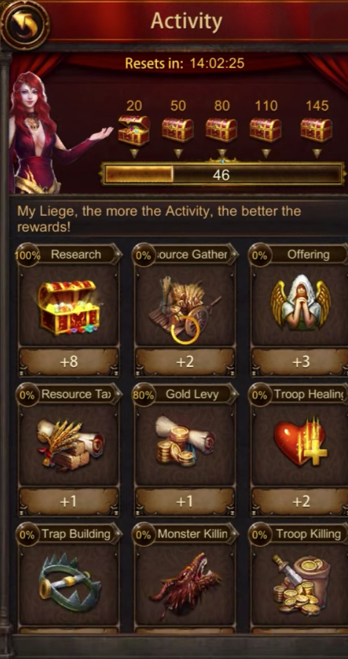
Task: Open the Research treasure chest icon
Action: (69, 307)
